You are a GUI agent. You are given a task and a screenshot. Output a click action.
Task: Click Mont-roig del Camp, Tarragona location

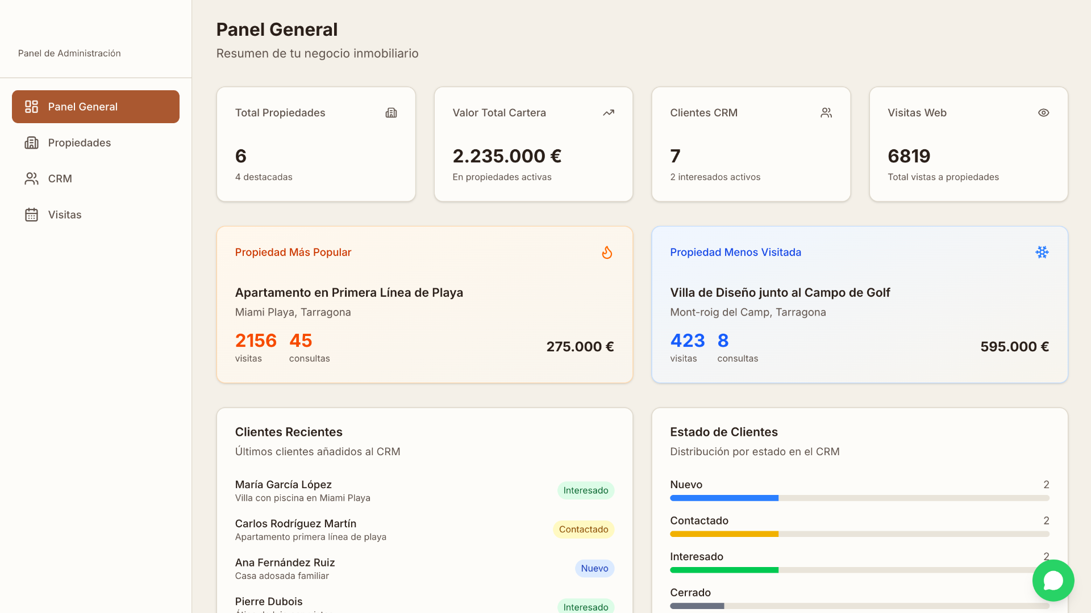coord(748,312)
